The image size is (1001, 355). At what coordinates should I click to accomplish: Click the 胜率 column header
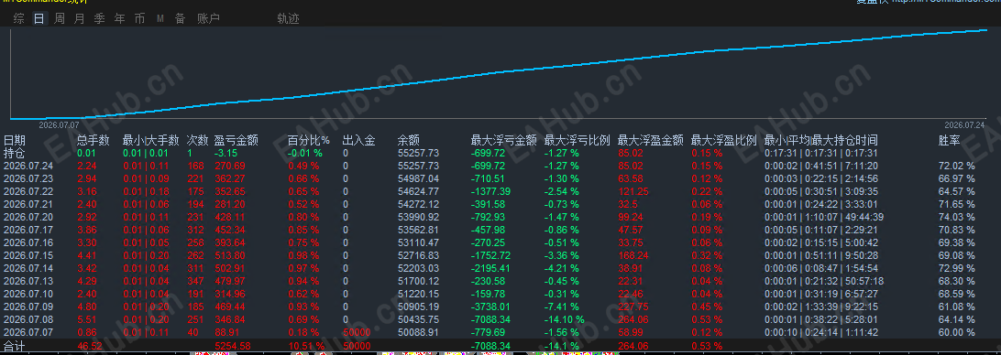click(950, 140)
